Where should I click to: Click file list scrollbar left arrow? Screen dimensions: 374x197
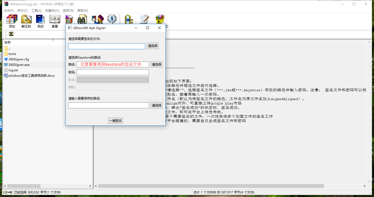point(5,186)
